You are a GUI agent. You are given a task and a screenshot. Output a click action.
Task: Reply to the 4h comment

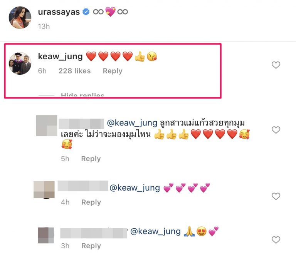click(91, 202)
